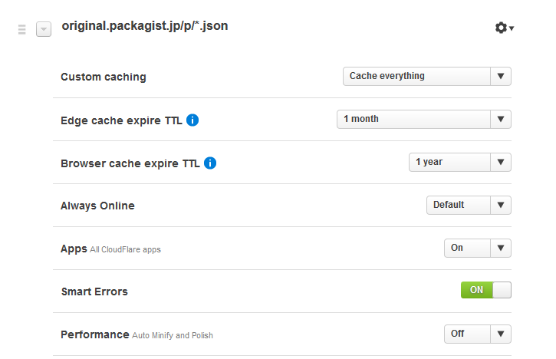Click the Always Online label
The height and width of the screenshot is (359, 556).
(x=97, y=206)
